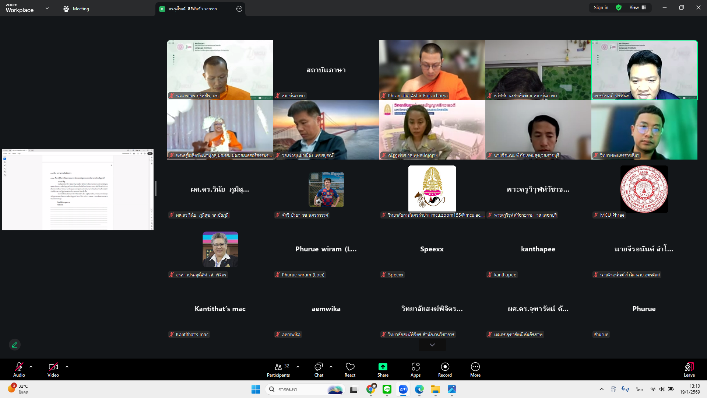Show the next page of participants
This screenshot has width=707, height=398.
point(432,345)
